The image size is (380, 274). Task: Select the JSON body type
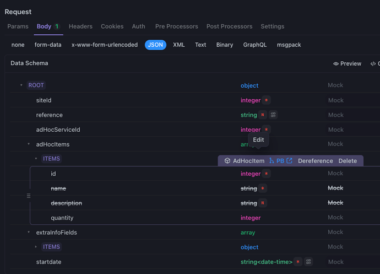coord(156,45)
